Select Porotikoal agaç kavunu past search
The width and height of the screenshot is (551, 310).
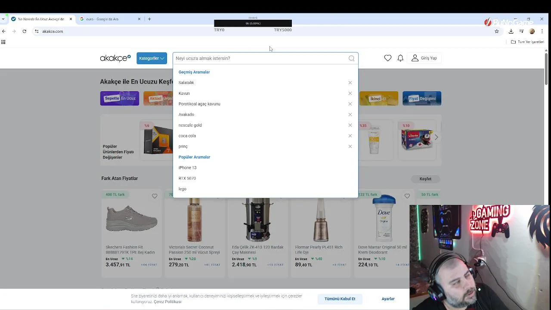pos(199,104)
